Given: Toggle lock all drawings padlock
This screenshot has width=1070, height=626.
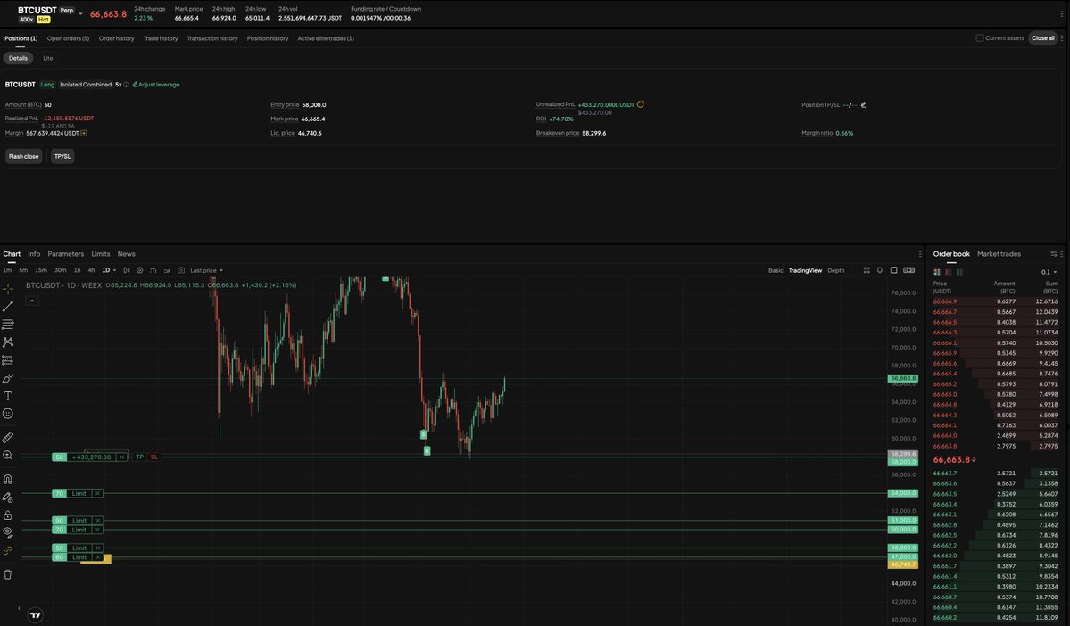Looking at the screenshot, I should pos(7,515).
